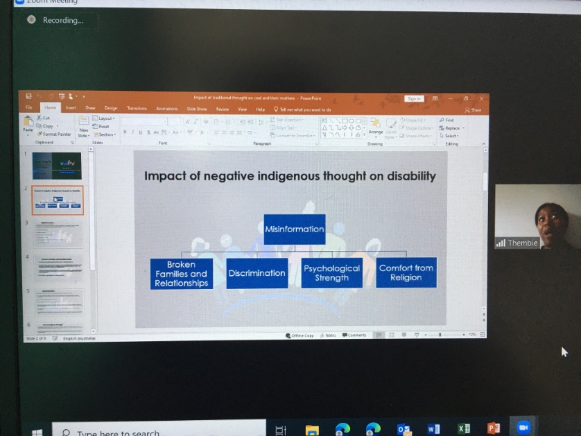Open the Slide Show tab
Viewport: 581px width, 436px height.
[197, 109]
